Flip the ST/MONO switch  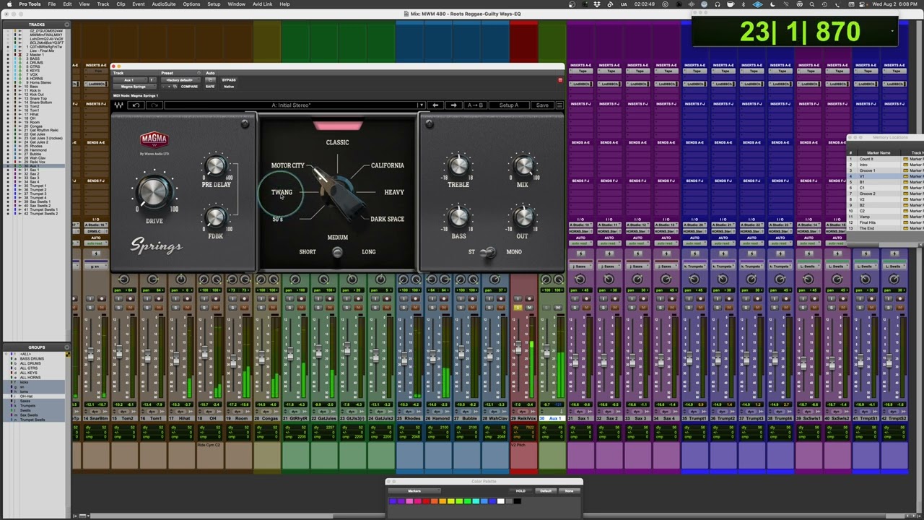tap(489, 252)
